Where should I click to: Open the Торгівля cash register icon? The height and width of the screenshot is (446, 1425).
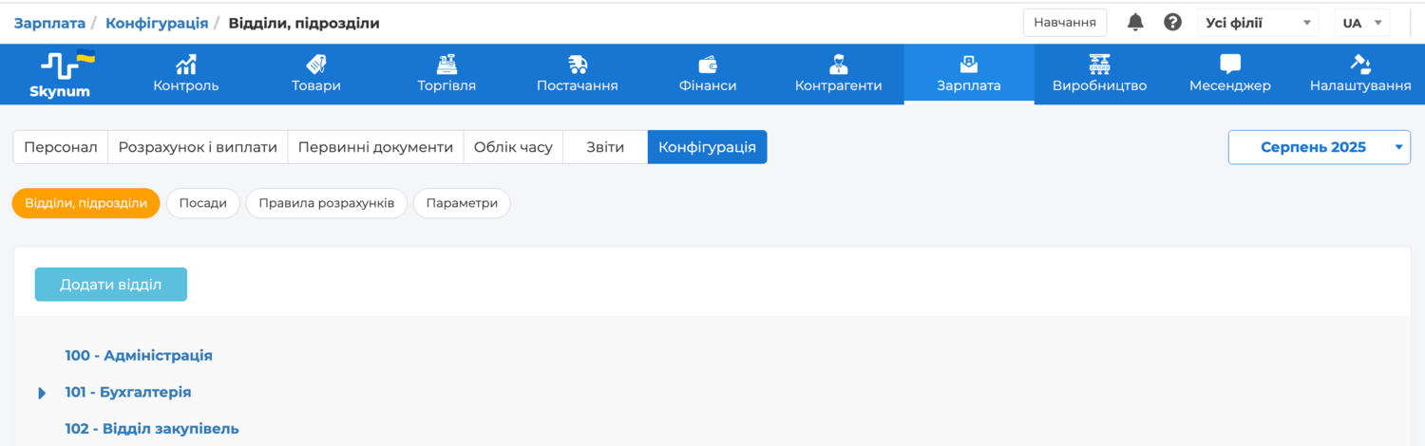tap(446, 65)
